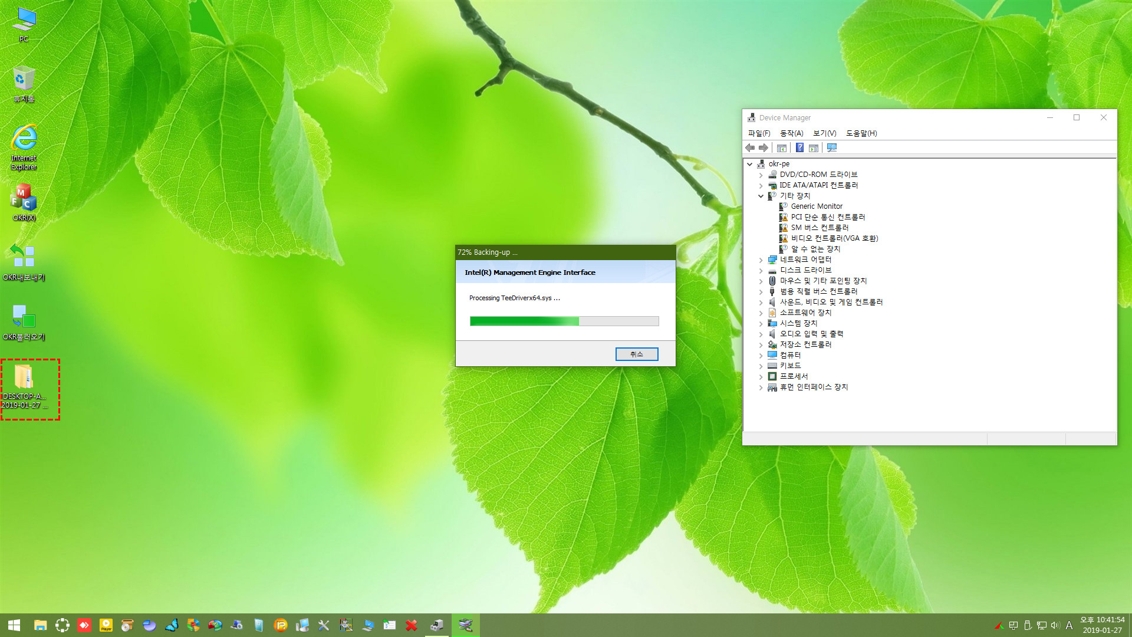Image resolution: width=1132 pixels, height=637 pixels.
Task: Open the Windows Start button
Action: 14,625
